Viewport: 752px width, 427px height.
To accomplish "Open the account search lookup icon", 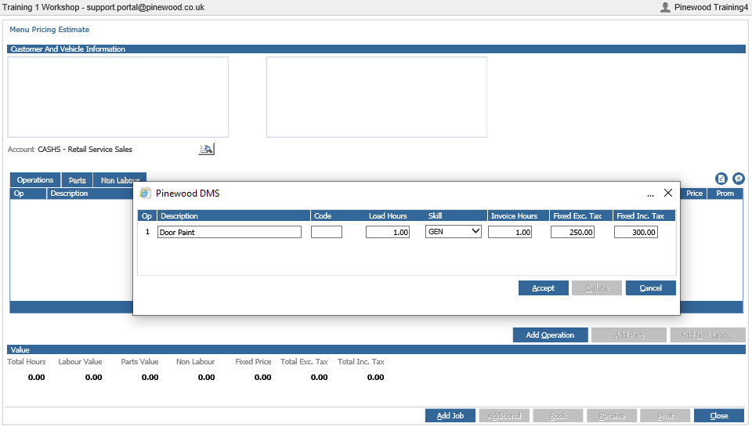I will tap(207, 149).
